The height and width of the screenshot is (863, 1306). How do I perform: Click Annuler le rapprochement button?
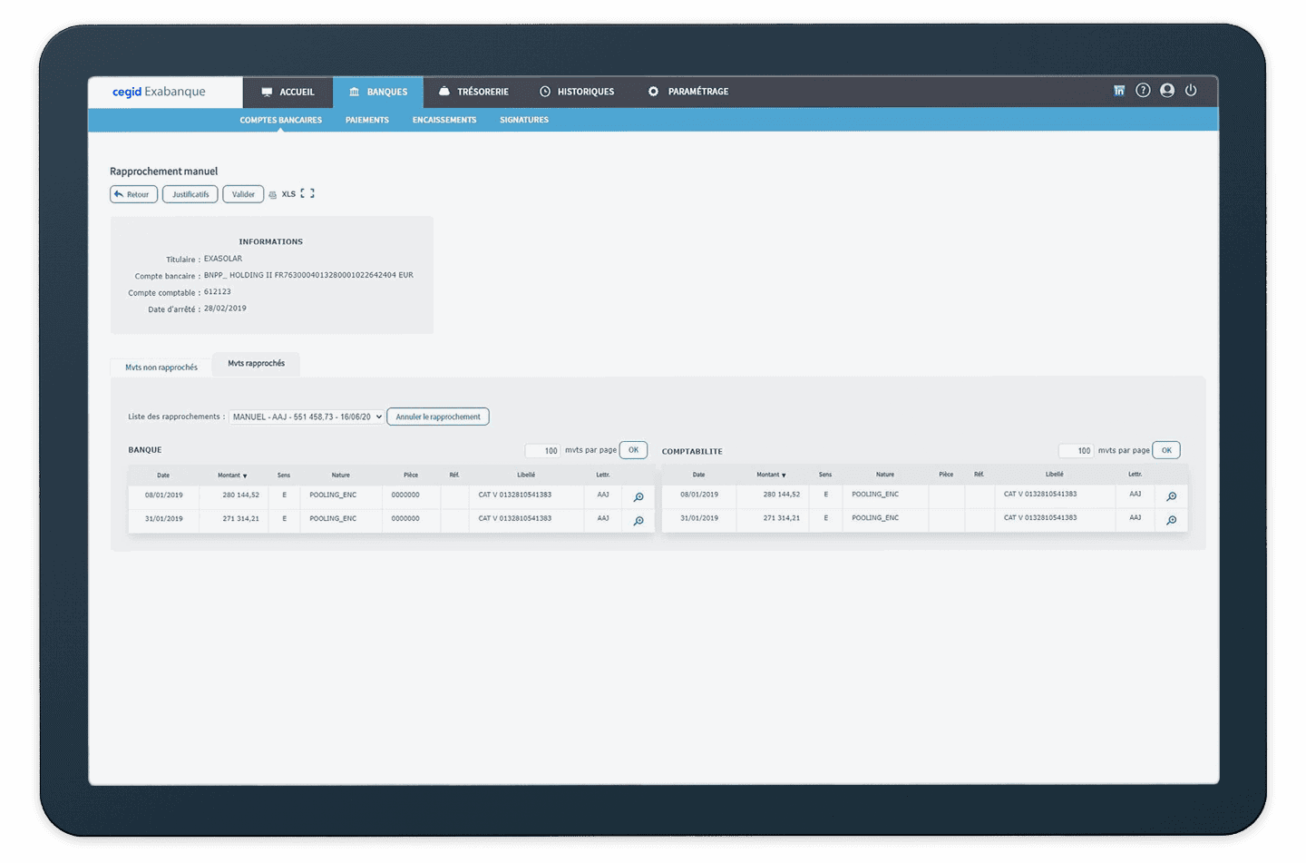[438, 417]
